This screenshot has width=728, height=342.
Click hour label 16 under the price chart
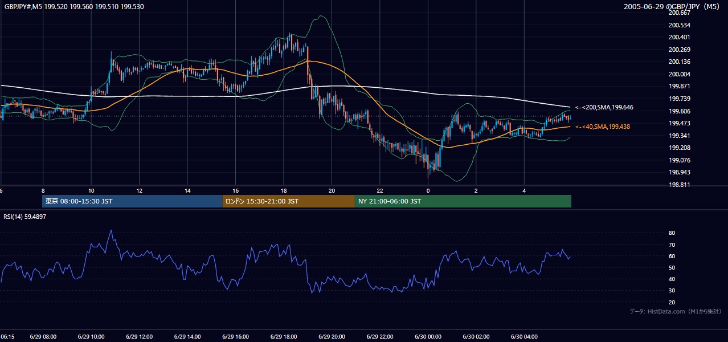coord(236,192)
